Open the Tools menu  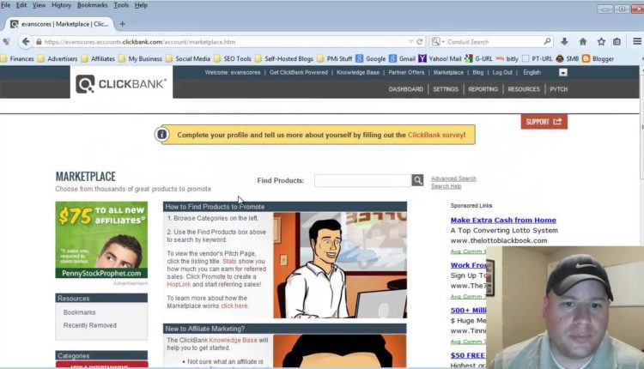click(x=121, y=5)
